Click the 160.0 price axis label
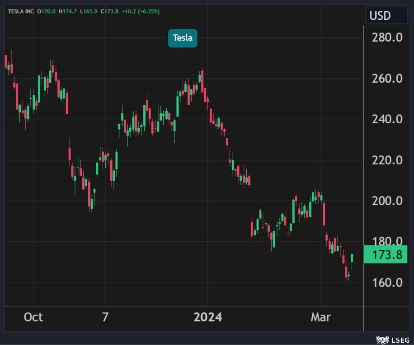Image resolution: width=414 pixels, height=345 pixels. tap(386, 283)
